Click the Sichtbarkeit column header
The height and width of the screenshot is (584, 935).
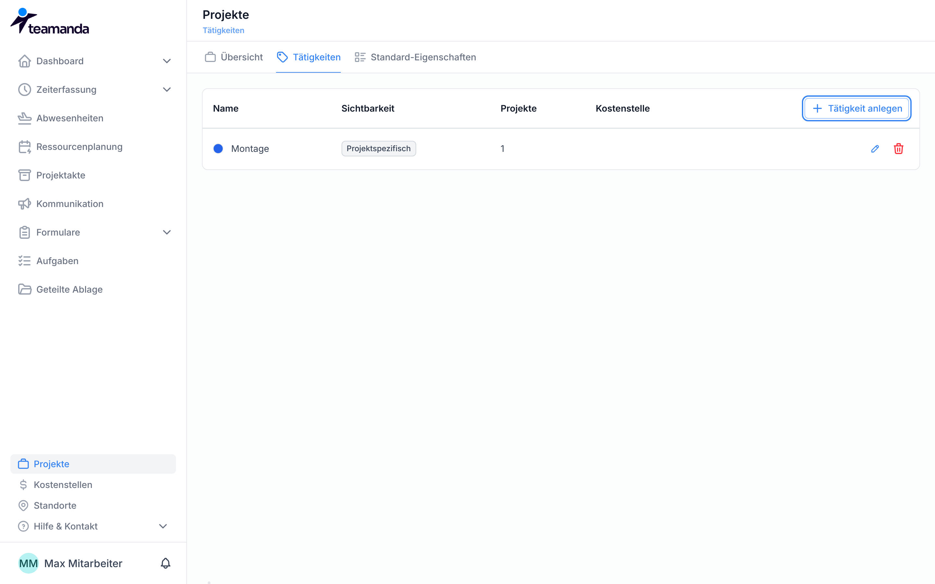click(368, 109)
